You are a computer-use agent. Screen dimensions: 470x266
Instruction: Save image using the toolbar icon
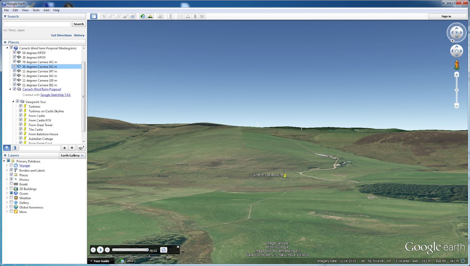click(x=195, y=16)
